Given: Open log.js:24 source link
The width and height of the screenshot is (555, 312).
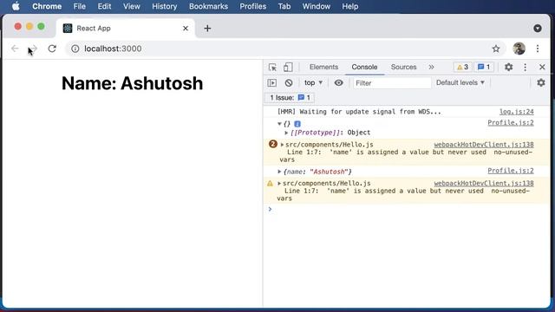Looking at the screenshot, I should (x=517, y=112).
